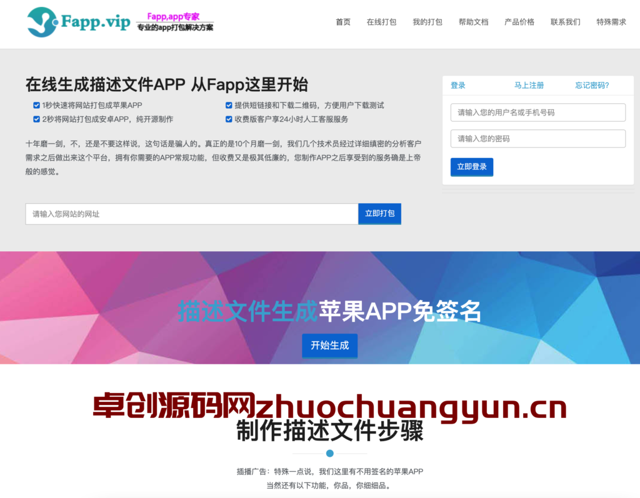Image resolution: width=640 pixels, height=498 pixels.
Task: Open 帮助文档 navigation link
Action: pyautogui.click(x=474, y=22)
